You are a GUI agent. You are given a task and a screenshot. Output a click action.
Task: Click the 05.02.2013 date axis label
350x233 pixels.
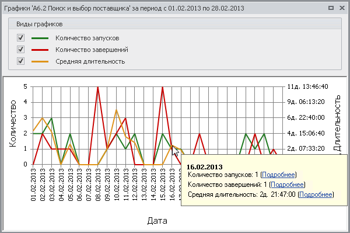(71, 185)
